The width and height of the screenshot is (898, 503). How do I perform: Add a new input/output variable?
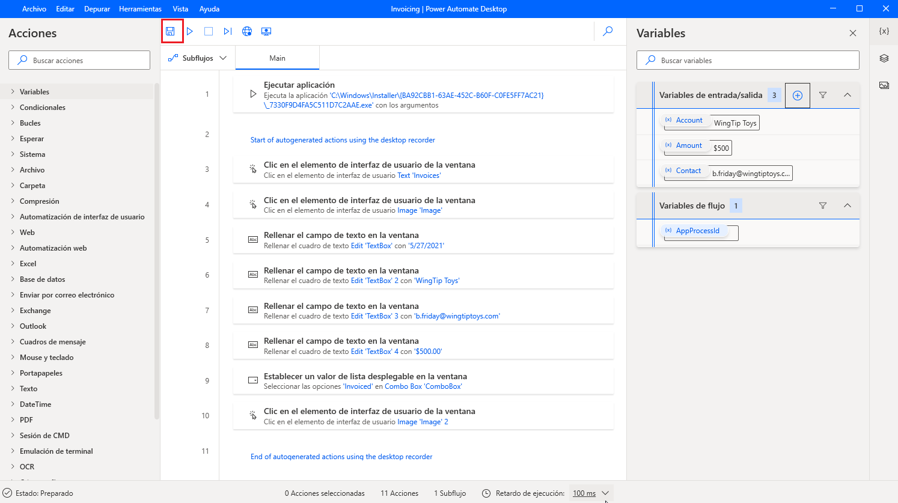(798, 96)
